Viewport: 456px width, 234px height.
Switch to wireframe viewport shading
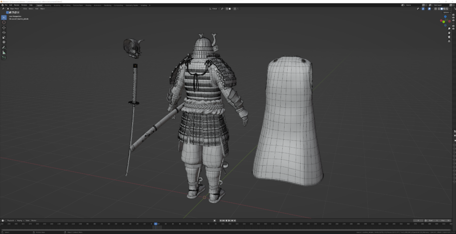439,9
